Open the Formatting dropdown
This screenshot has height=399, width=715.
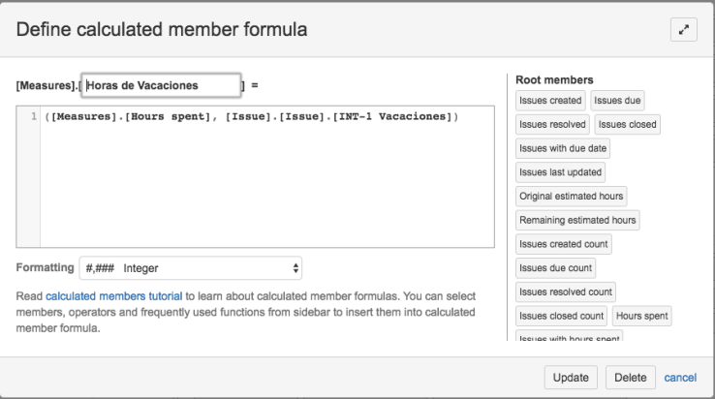coord(193,267)
